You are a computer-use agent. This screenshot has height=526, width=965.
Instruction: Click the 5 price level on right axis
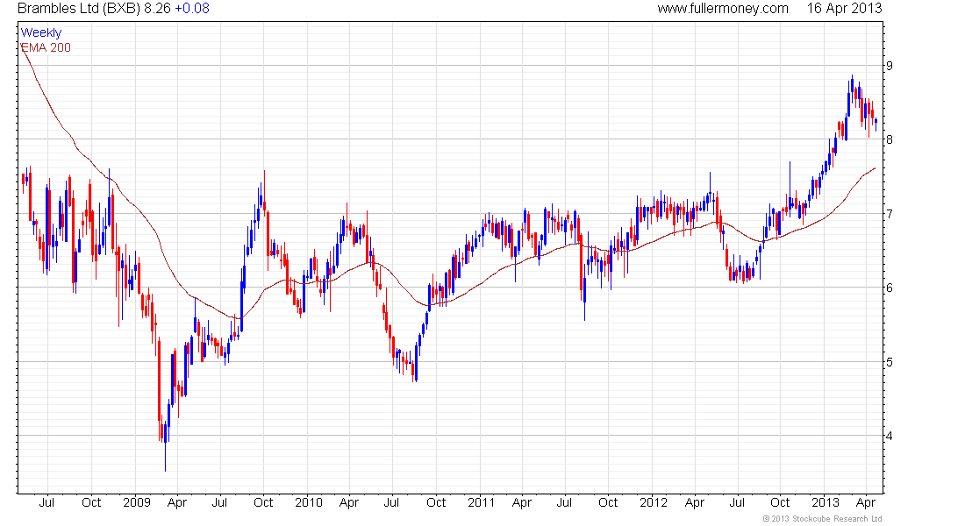pyautogui.click(x=890, y=362)
